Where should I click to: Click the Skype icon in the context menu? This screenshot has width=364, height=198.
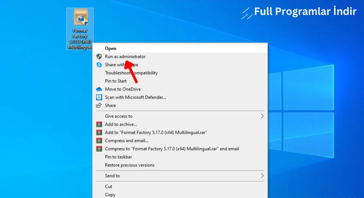pos(99,65)
